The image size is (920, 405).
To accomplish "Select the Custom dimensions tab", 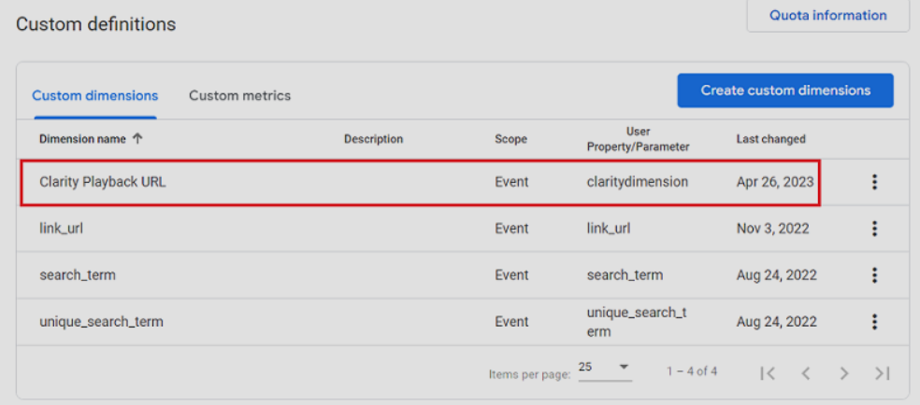I will point(94,95).
